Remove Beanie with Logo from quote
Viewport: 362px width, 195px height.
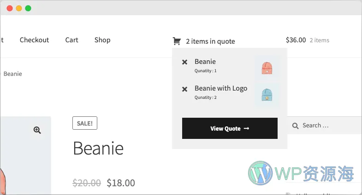click(x=184, y=89)
